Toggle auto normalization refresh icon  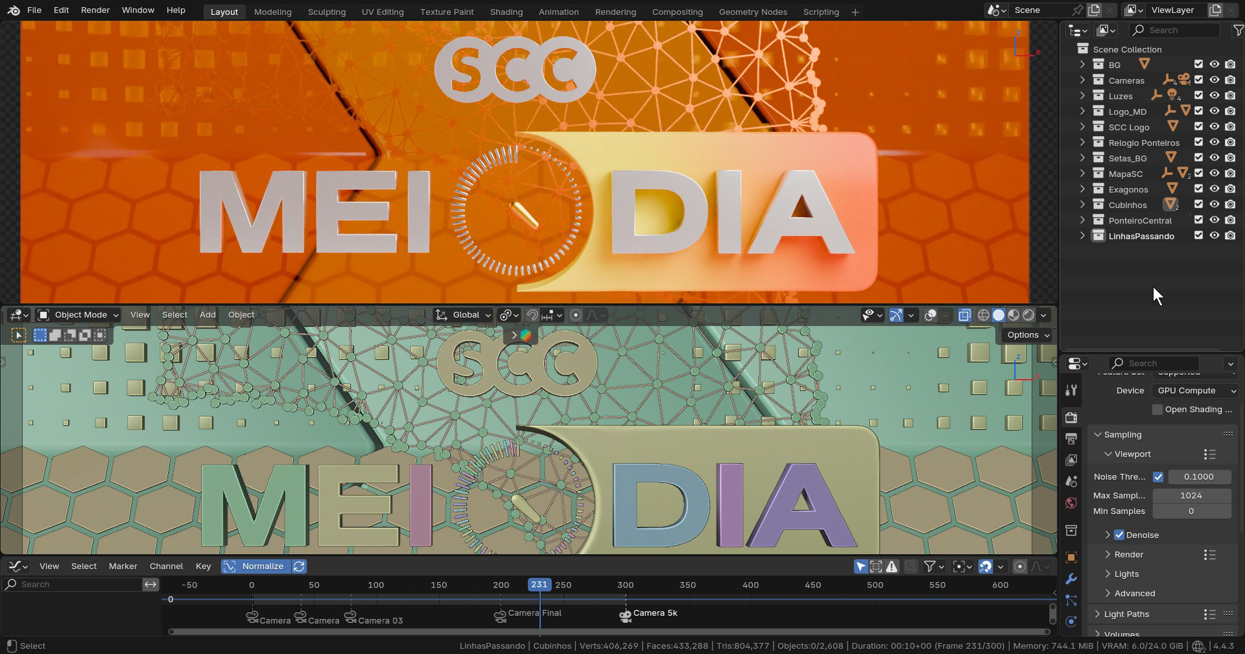coord(299,566)
